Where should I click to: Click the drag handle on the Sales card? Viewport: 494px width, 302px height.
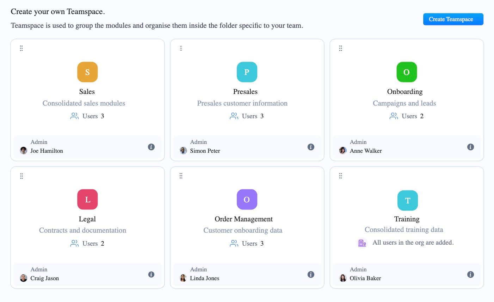tap(21, 48)
